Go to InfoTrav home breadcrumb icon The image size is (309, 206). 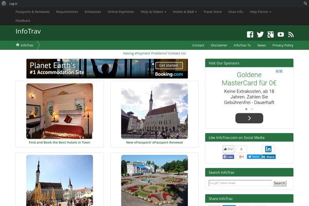pyautogui.click(x=18, y=45)
